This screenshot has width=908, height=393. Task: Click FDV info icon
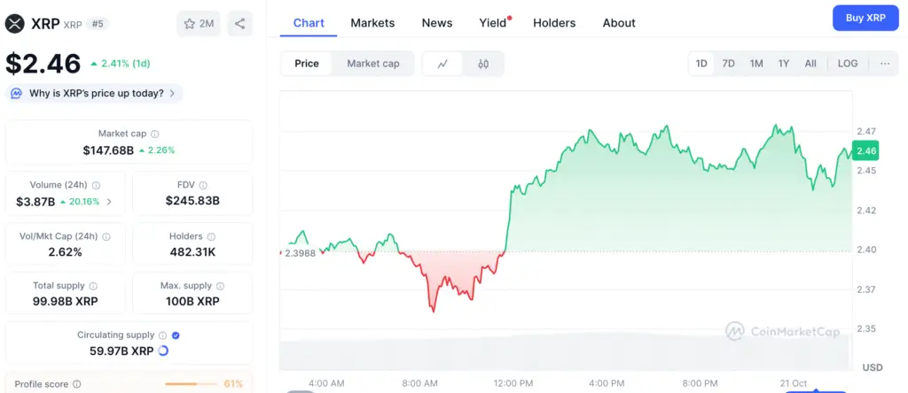(203, 185)
